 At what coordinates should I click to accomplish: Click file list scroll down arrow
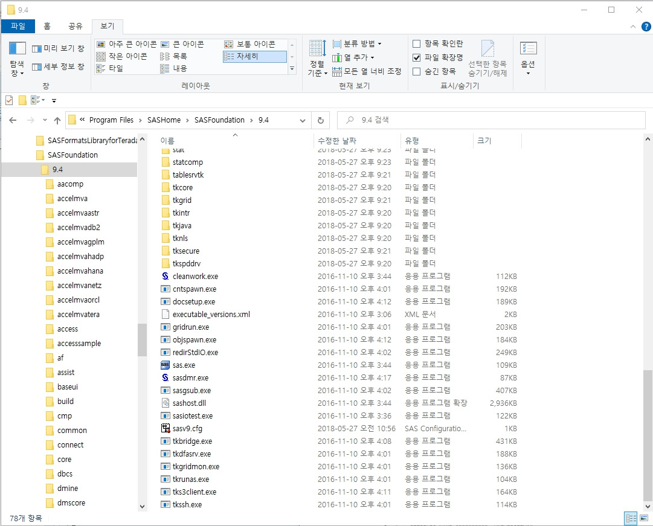tap(648, 506)
